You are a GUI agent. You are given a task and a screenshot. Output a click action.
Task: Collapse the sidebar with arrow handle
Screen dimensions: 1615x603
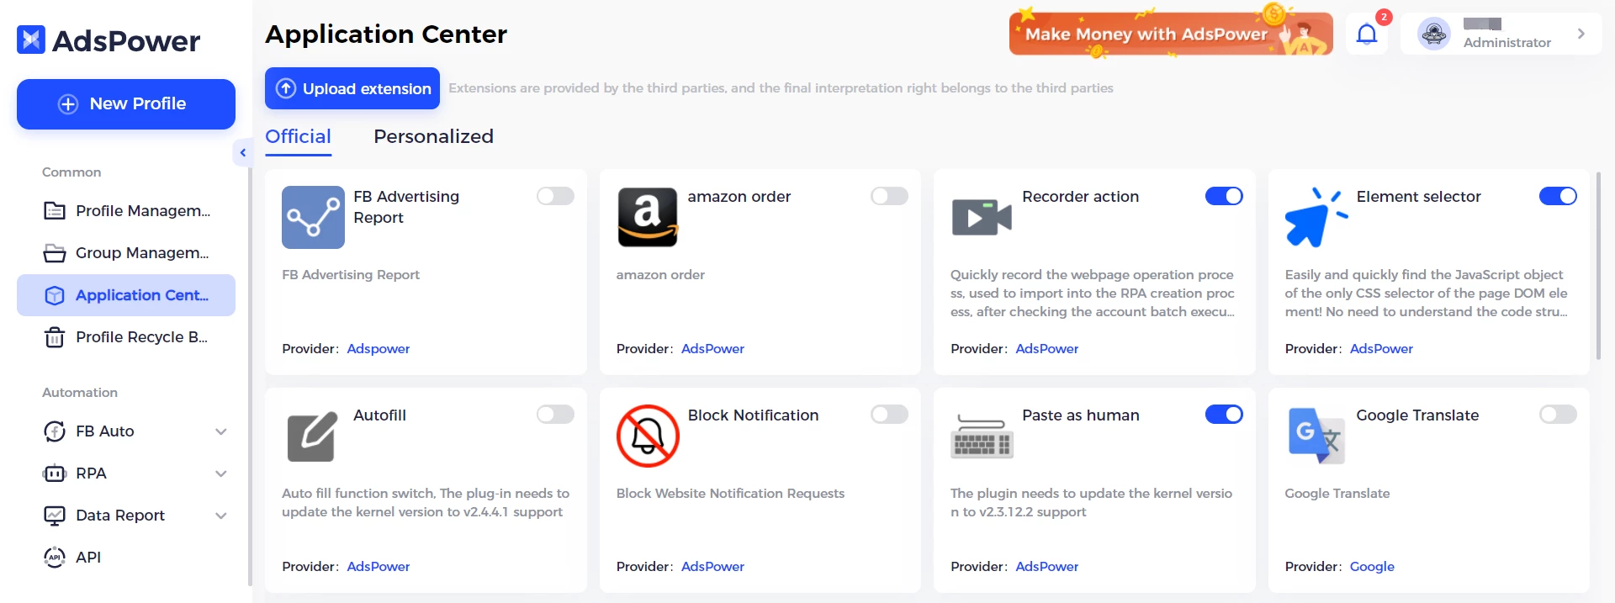tap(242, 152)
